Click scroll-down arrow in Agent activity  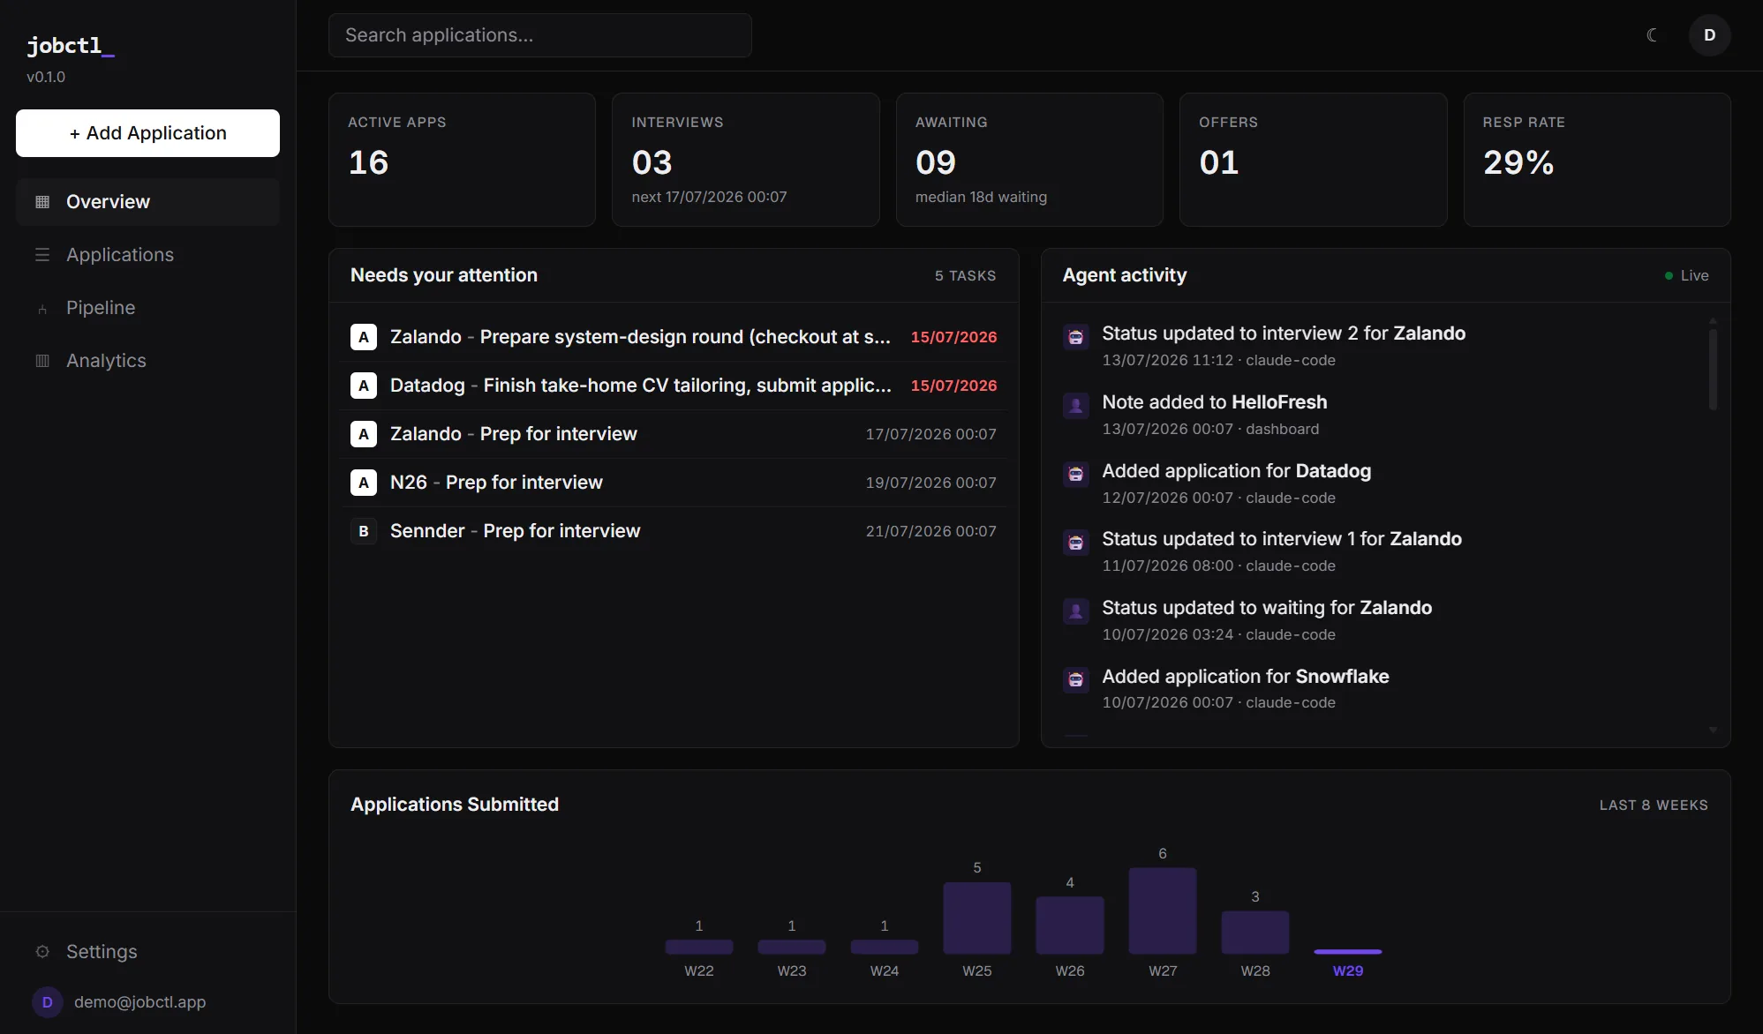point(1713,730)
